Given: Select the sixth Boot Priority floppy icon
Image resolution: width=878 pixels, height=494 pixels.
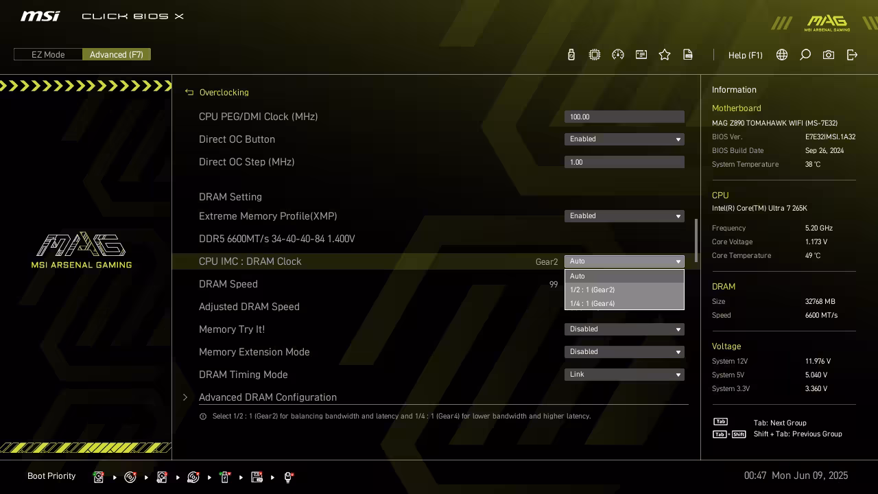Looking at the screenshot, I should 257,477.
